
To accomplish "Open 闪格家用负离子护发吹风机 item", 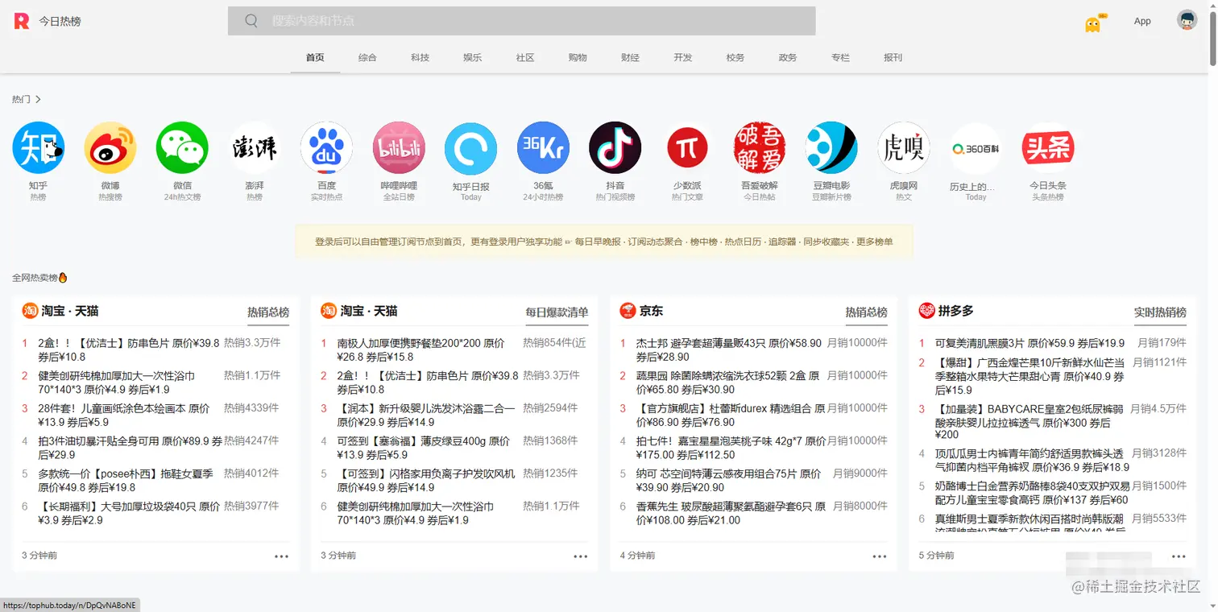I will (x=426, y=481).
